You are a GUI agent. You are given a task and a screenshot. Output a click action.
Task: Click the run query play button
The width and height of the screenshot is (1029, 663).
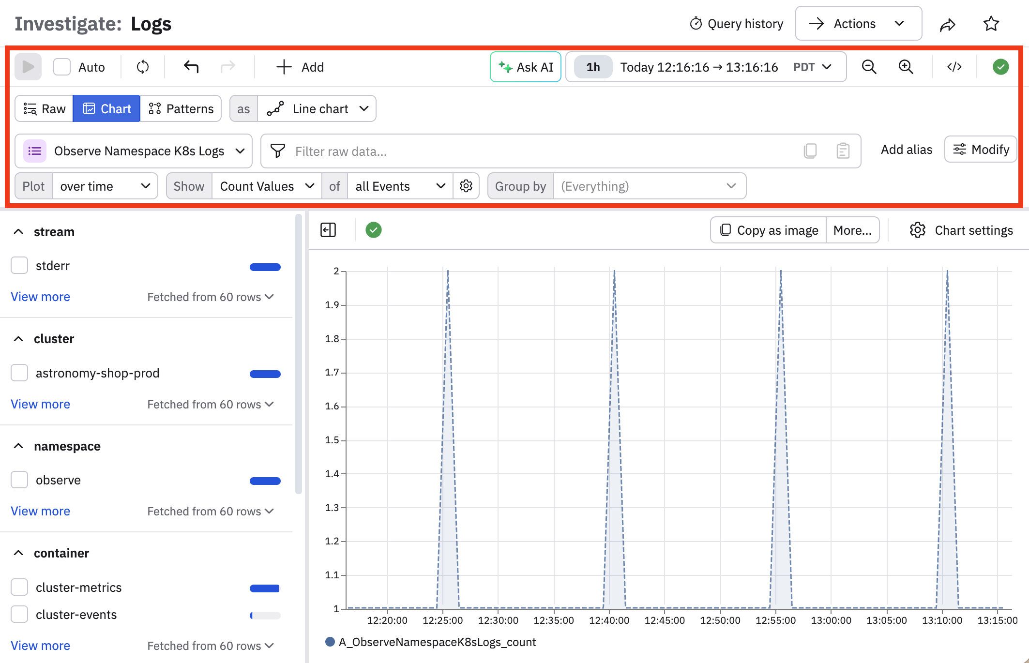[x=28, y=67]
